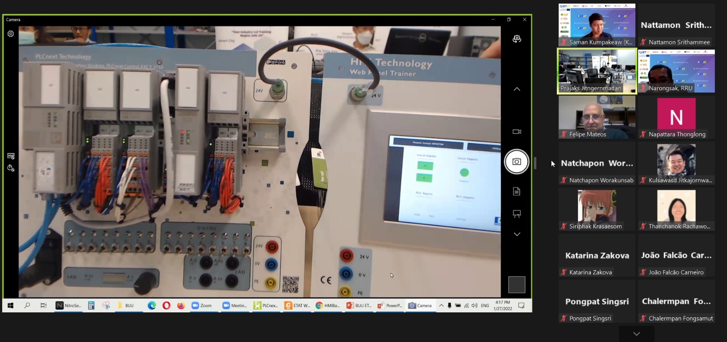
Task: Toggle the photo timer in Camera
Action: (11, 168)
